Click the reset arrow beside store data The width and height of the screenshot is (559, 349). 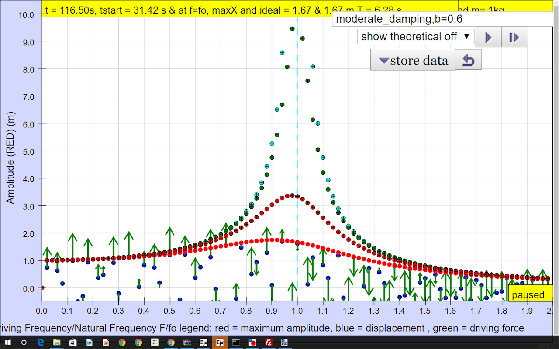coord(468,60)
